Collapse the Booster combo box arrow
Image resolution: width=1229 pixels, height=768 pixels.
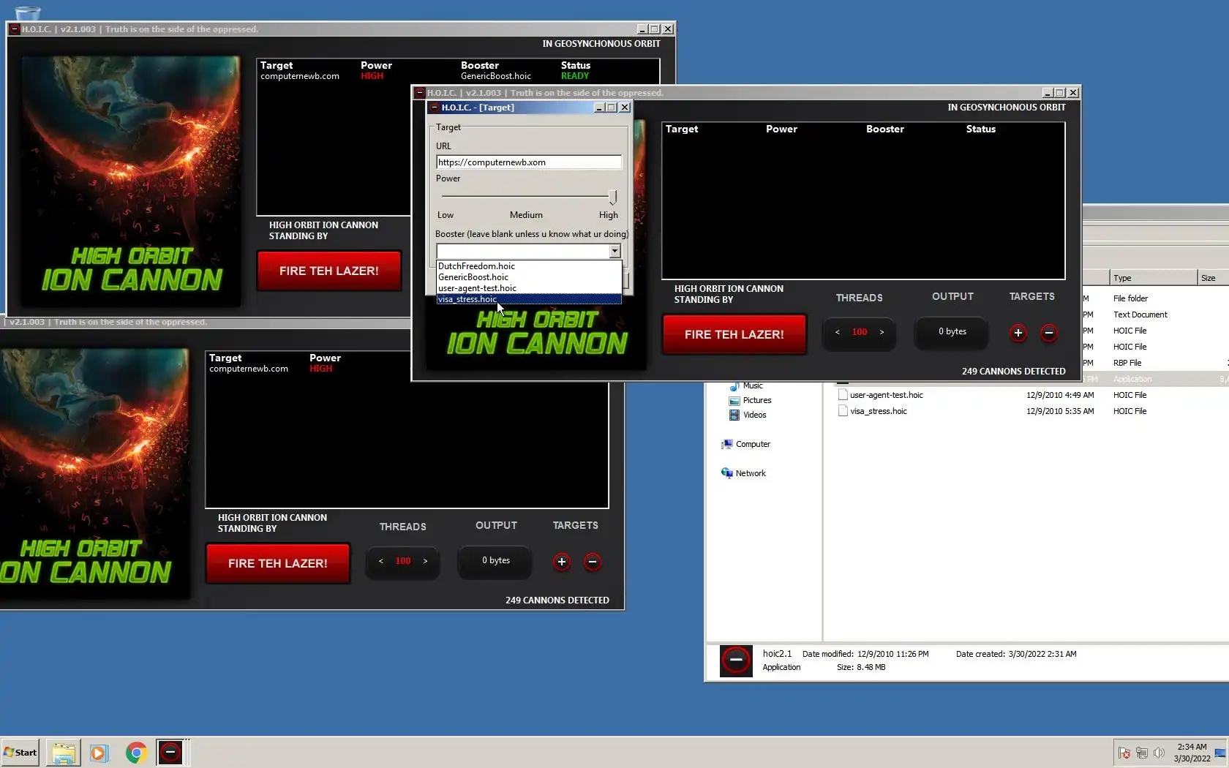click(x=614, y=251)
